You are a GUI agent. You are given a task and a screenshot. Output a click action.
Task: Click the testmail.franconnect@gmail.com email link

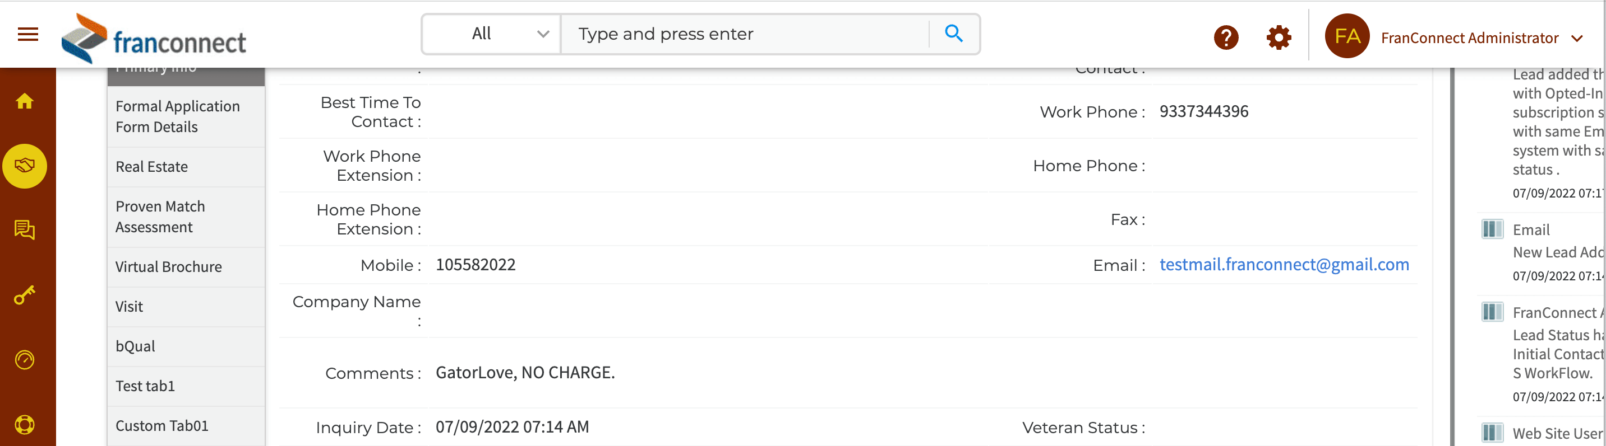(x=1284, y=265)
